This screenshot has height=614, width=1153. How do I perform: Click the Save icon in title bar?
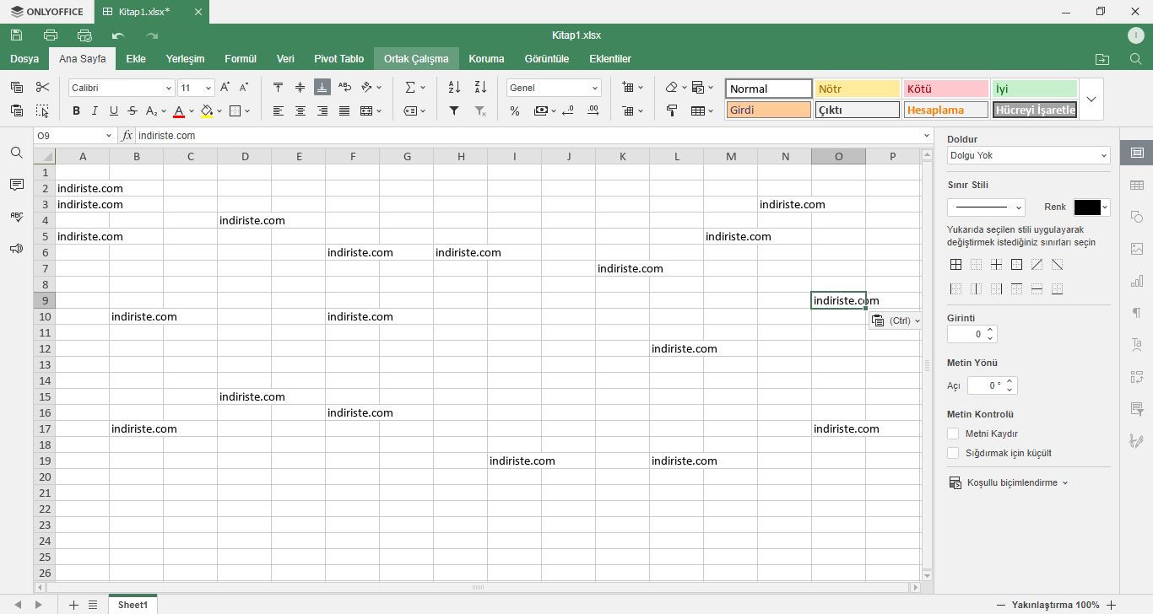(x=16, y=35)
